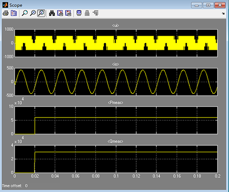Click the <Qmeas> plot axes
The width and height of the screenshot is (229, 192).
coord(116,159)
